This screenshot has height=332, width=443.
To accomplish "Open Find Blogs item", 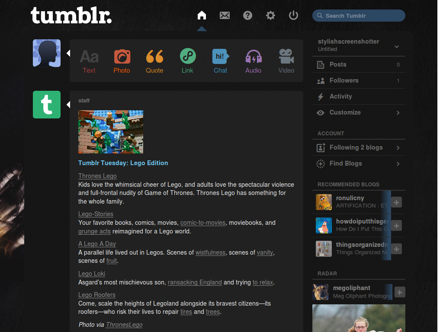I will tap(359, 163).
